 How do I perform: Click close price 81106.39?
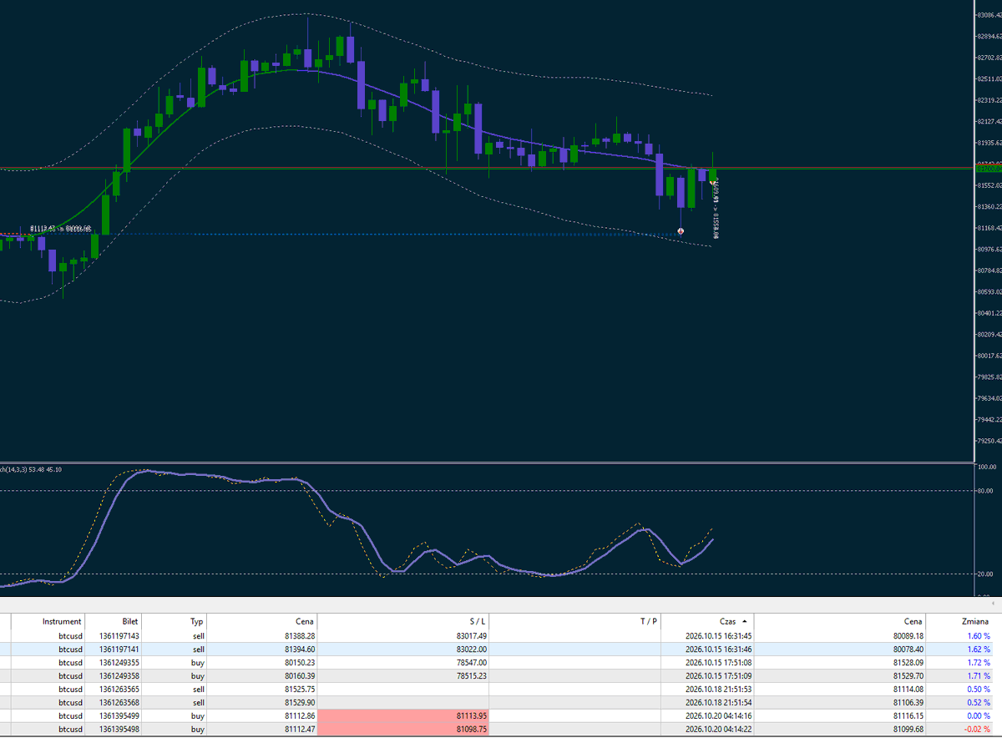click(908, 702)
